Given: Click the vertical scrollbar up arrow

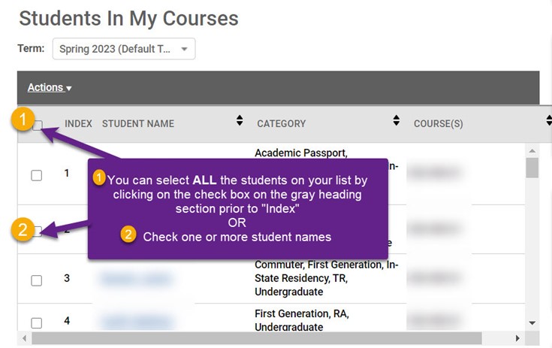Looking at the screenshot, I should 532,151.
